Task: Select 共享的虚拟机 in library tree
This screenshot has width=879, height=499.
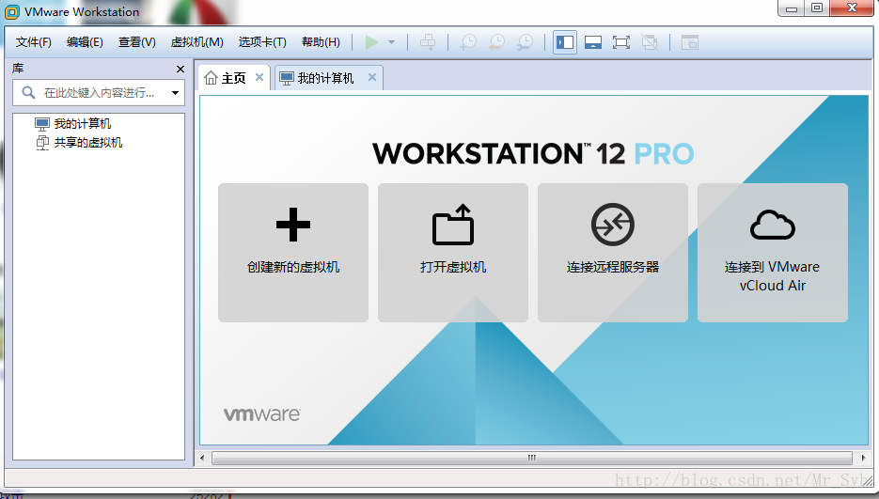Action: 79,143
